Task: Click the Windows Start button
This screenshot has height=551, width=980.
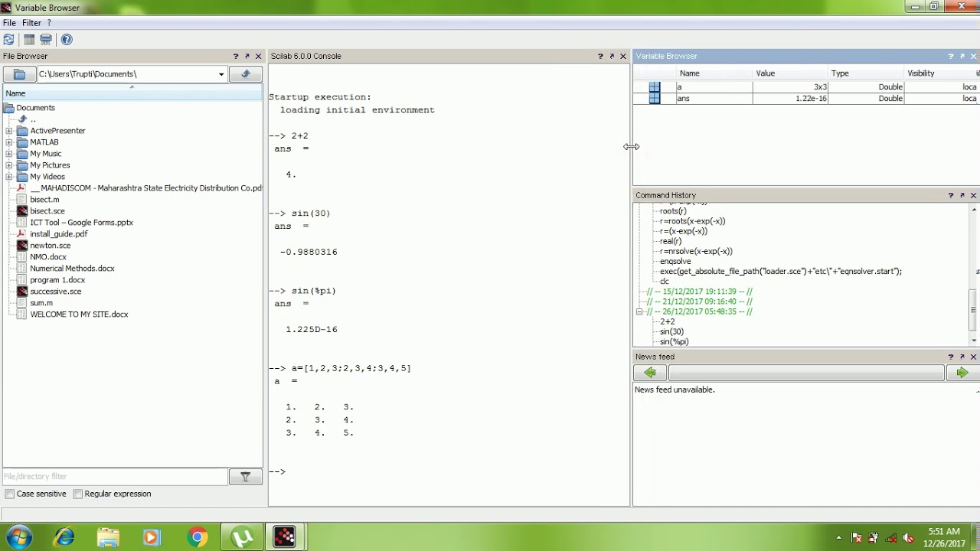Action: click(x=18, y=537)
